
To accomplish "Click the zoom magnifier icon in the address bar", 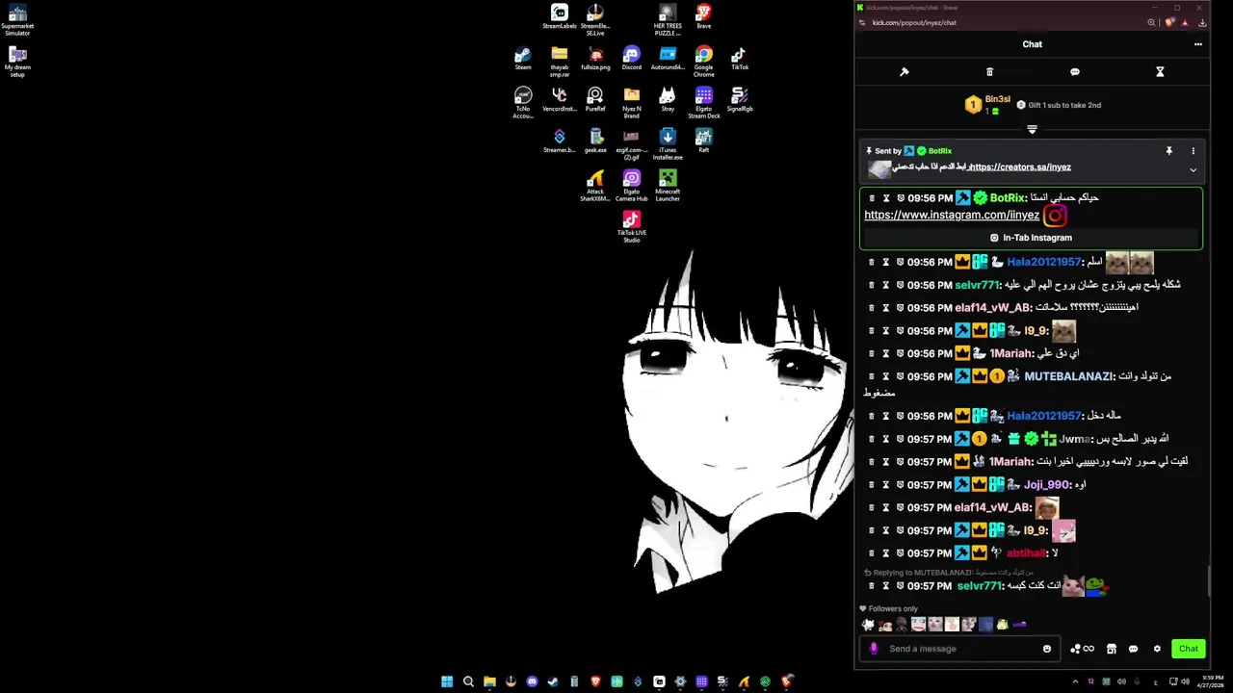I will [1151, 23].
